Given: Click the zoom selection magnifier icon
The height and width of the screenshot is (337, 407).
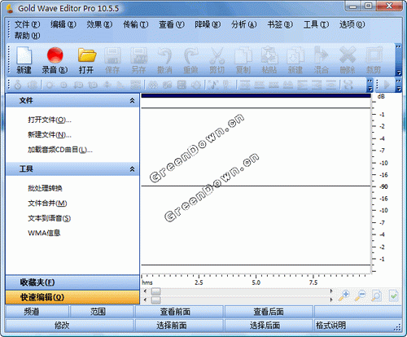Looking at the screenshot, I should (377, 295).
